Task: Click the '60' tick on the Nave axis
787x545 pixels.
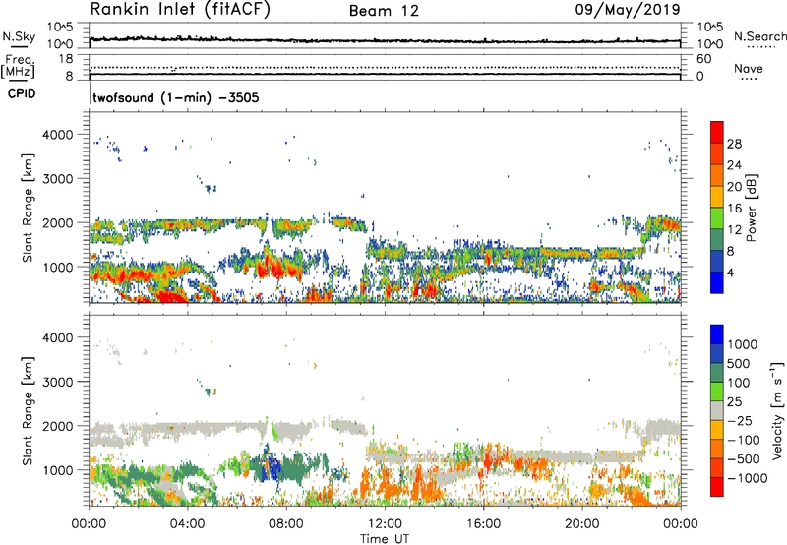Action: click(x=703, y=59)
